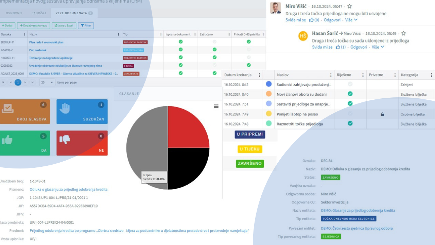Viewport: 435px width, 245px height.
Task: Open the Privatno column options menu
Action: pos(395,75)
